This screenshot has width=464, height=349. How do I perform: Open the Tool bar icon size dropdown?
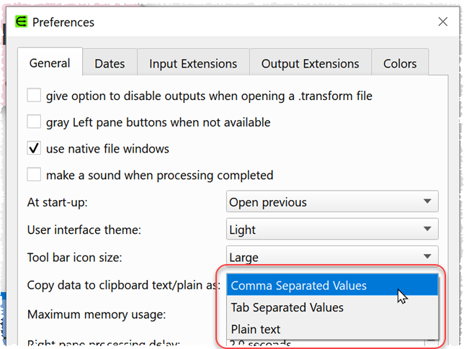pyautogui.click(x=332, y=256)
